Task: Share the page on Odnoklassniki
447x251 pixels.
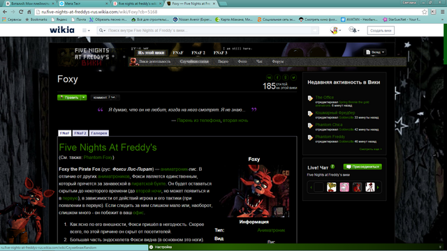Action: [286, 77]
